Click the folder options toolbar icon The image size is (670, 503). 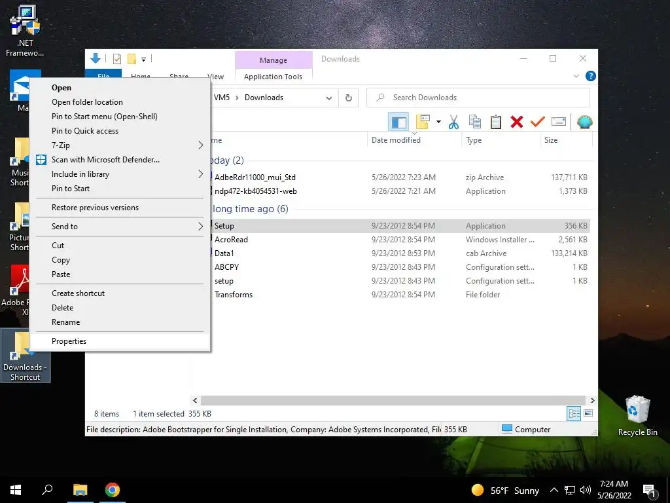pyautogui.click(x=423, y=122)
